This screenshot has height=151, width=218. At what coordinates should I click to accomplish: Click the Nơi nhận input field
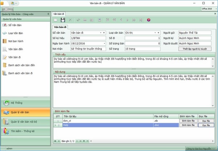88,49
